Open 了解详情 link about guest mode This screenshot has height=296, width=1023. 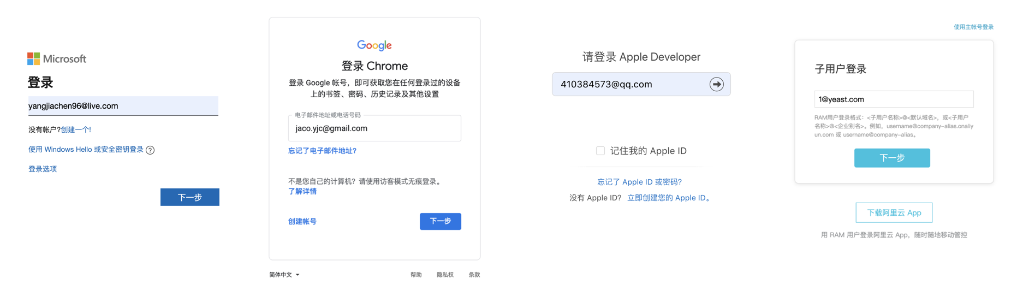pyautogui.click(x=302, y=191)
